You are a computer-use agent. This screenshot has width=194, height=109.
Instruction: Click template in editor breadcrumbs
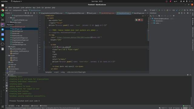[48, 72]
